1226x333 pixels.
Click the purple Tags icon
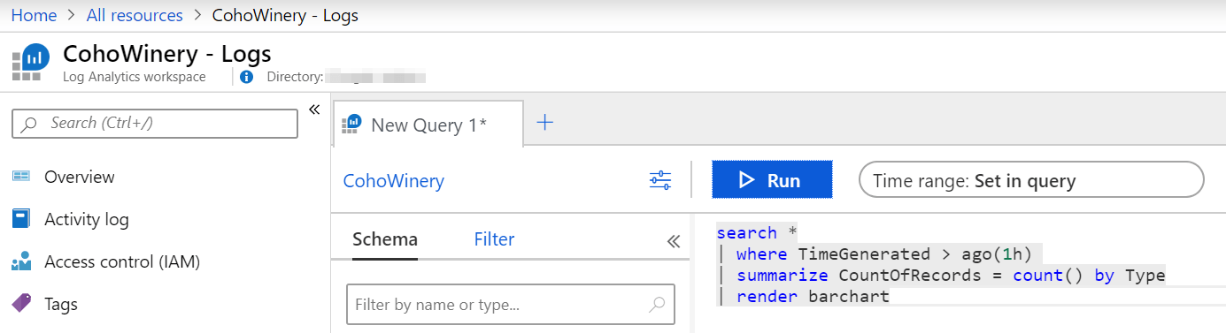[21, 304]
